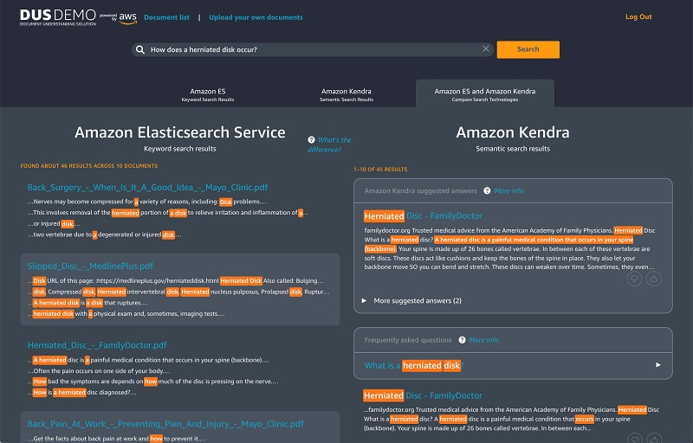Click snippet 'How is a herniated disc diagnosed?'
The height and width of the screenshot is (443, 693).
pos(82,392)
